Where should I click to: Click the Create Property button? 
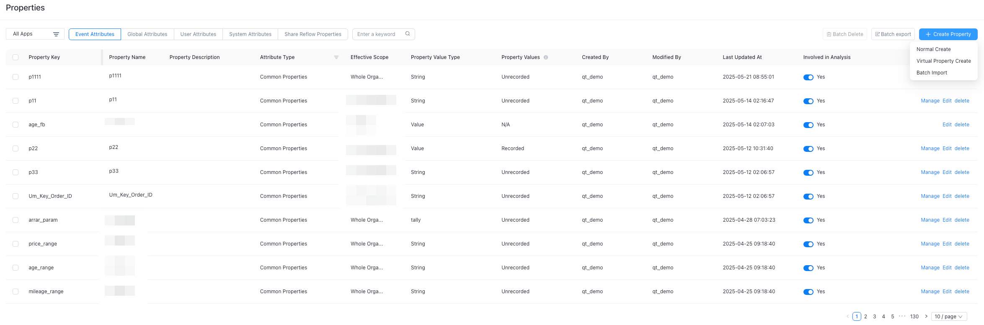(948, 34)
